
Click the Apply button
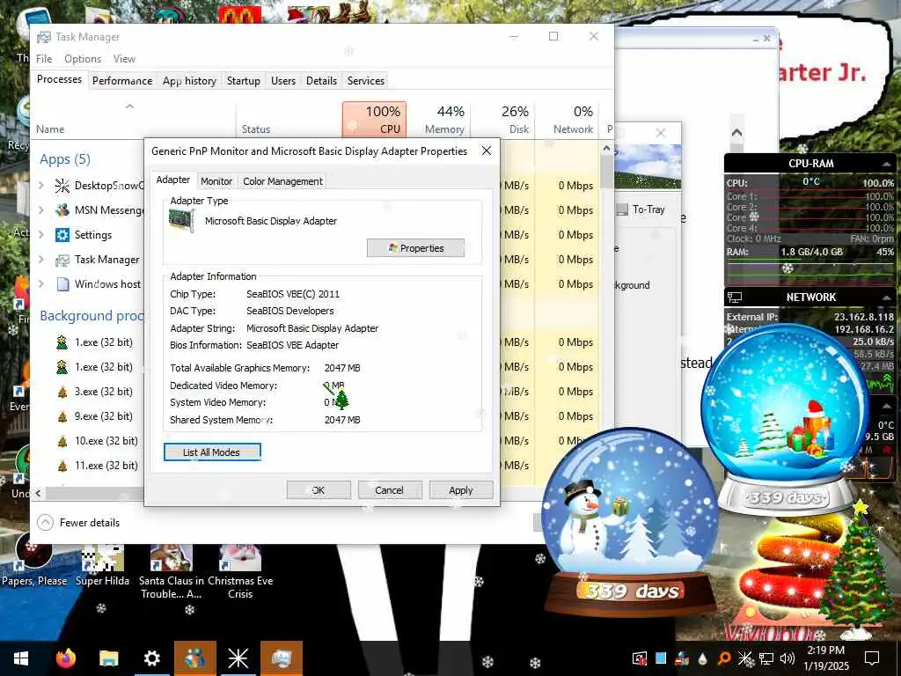pos(461,490)
